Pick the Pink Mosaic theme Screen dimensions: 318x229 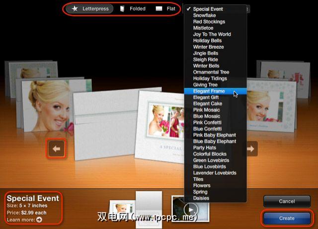click(215, 110)
